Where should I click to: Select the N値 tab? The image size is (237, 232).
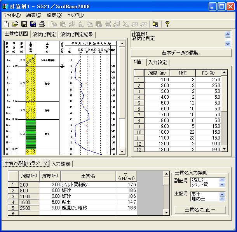pyautogui.click(x=138, y=62)
